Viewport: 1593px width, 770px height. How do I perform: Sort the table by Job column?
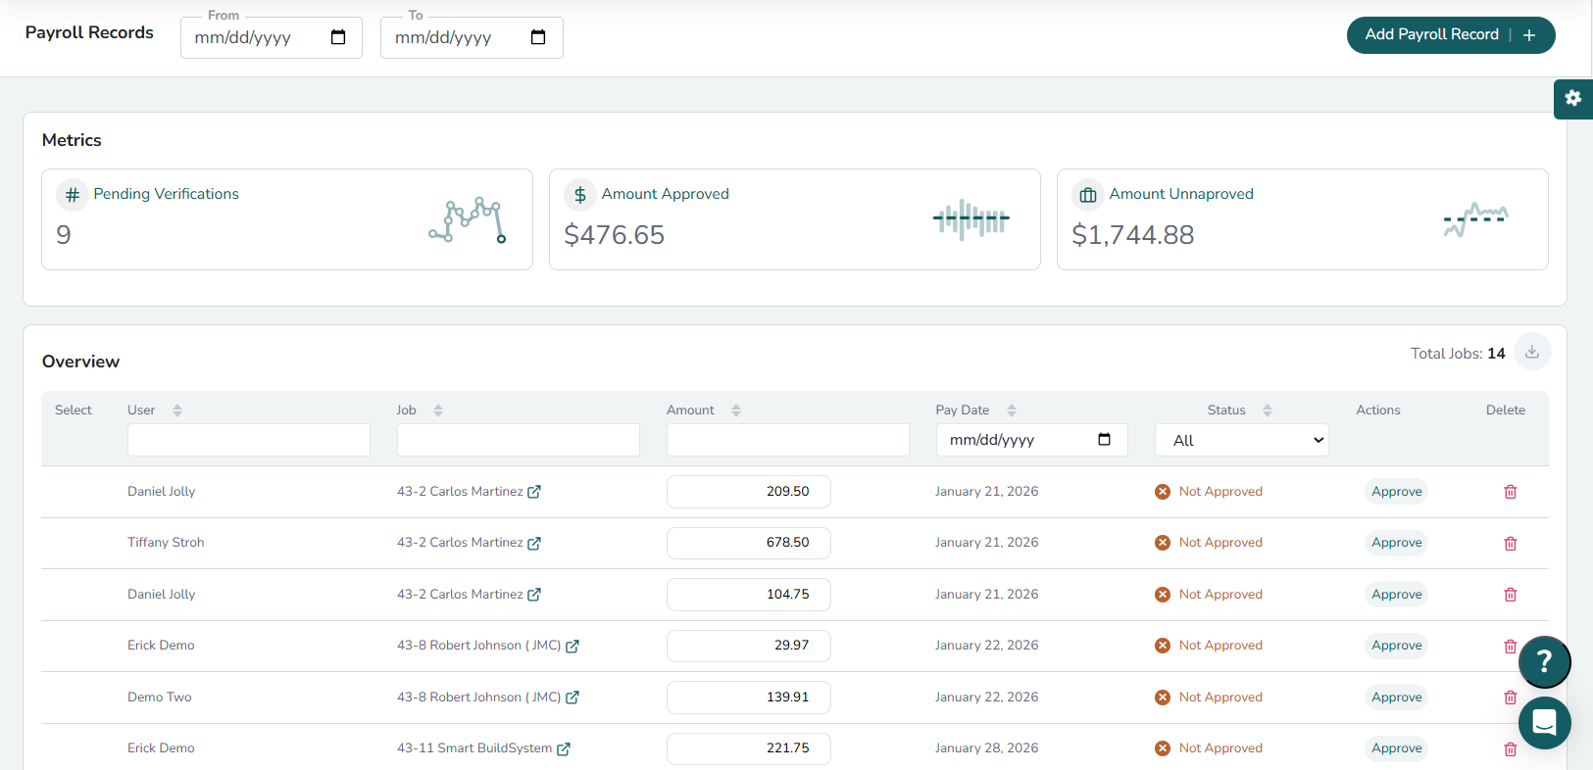click(x=438, y=410)
